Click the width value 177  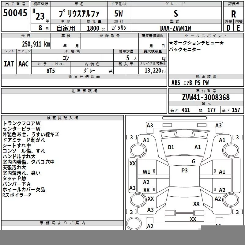pos(211,110)
